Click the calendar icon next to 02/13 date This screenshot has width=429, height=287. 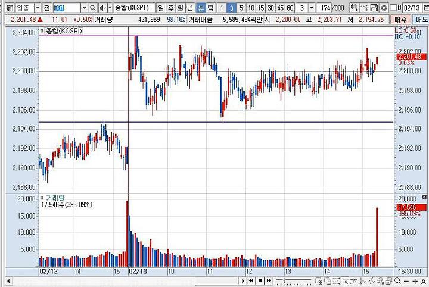(x=425, y=8)
